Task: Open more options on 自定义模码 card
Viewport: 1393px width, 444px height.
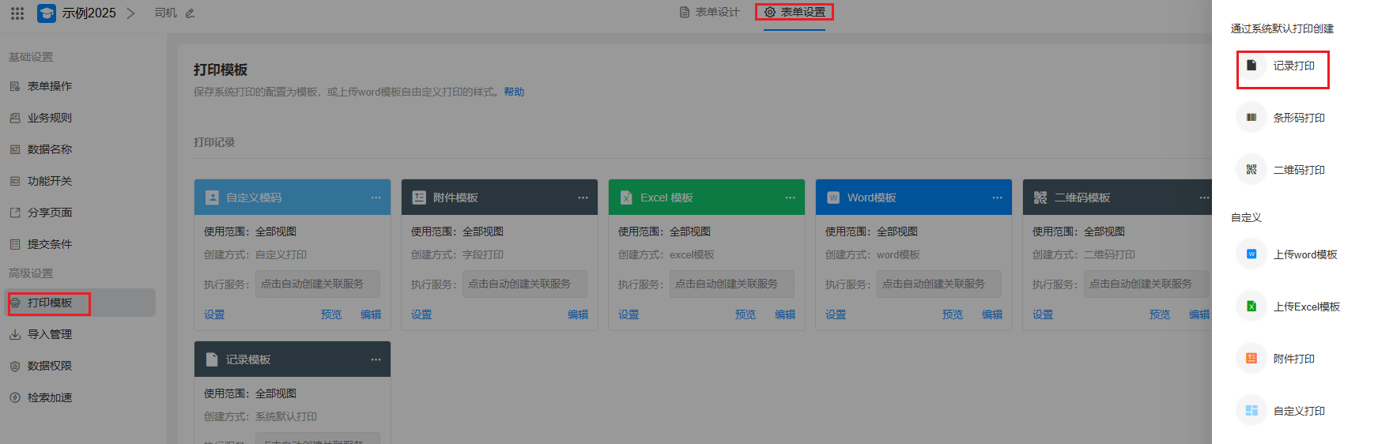Action: point(376,198)
